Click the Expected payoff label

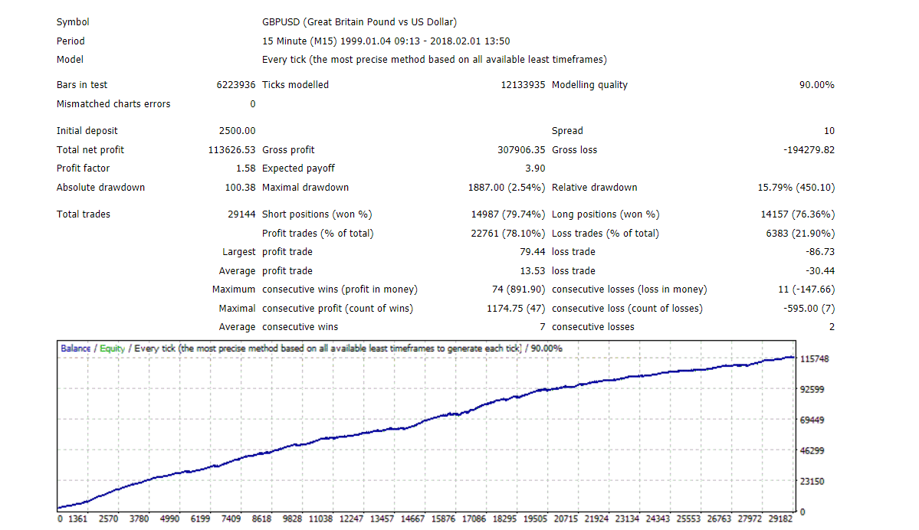[x=298, y=168]
